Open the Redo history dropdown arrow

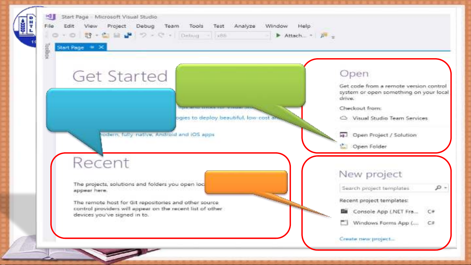point(170,35)
